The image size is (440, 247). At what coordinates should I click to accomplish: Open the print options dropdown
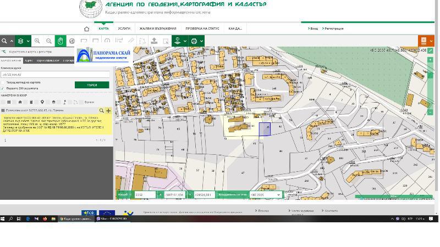coord(196,41)
